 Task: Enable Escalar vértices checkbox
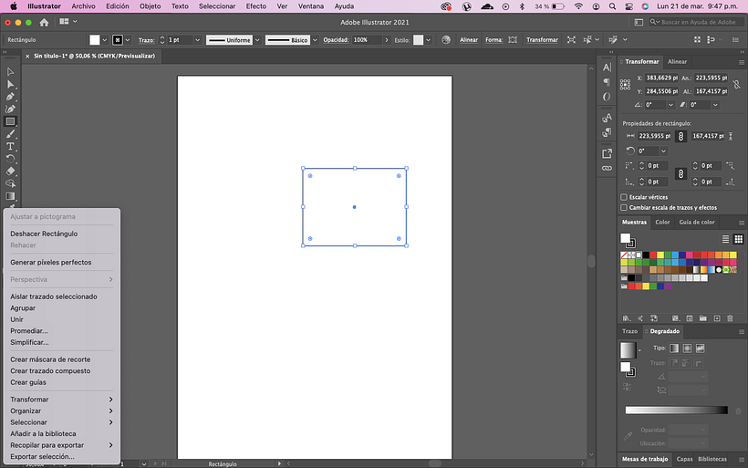(x=624, y=197)
